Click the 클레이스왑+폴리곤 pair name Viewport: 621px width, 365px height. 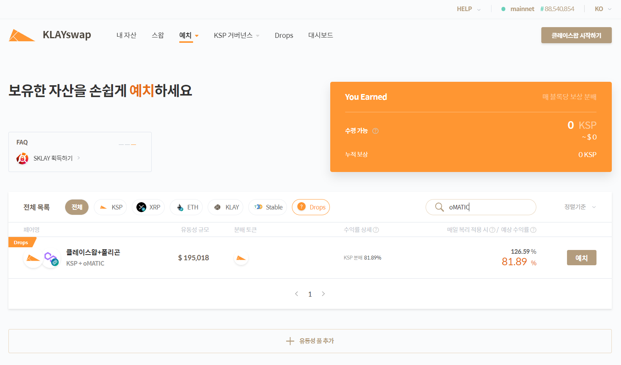93,252
